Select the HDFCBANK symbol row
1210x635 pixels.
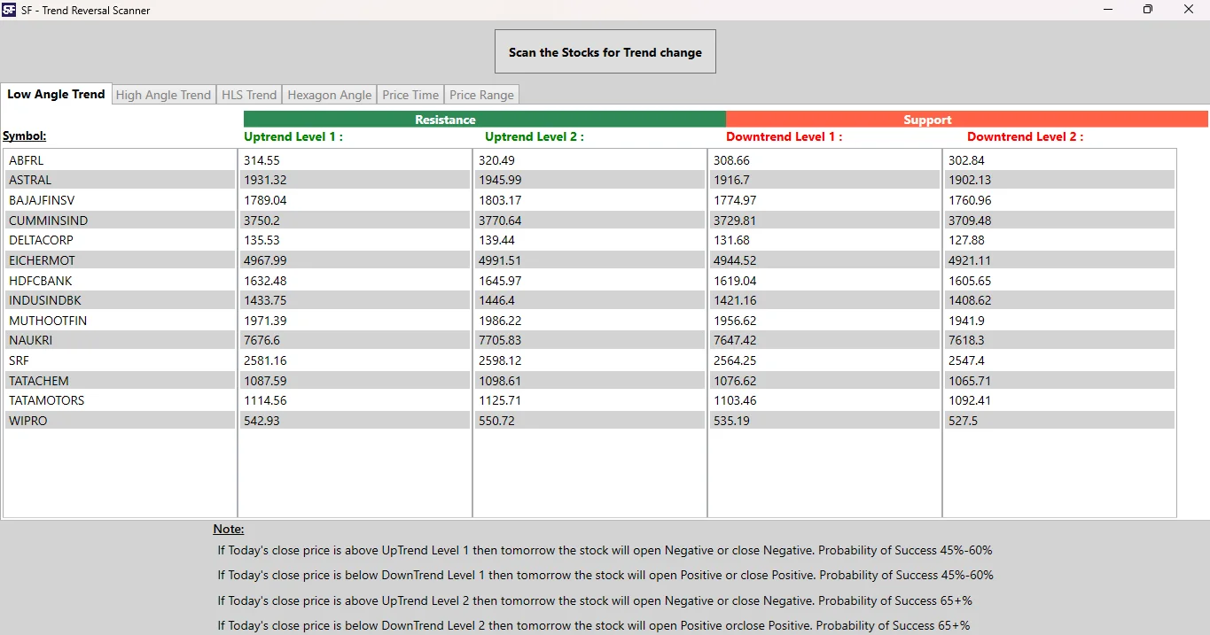tap(40, 280)
